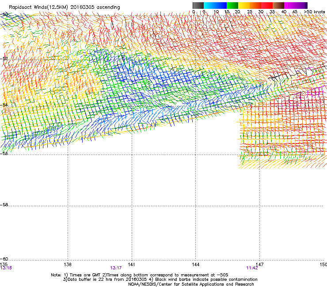Click the latitude label '-58'

coord(4,205)
